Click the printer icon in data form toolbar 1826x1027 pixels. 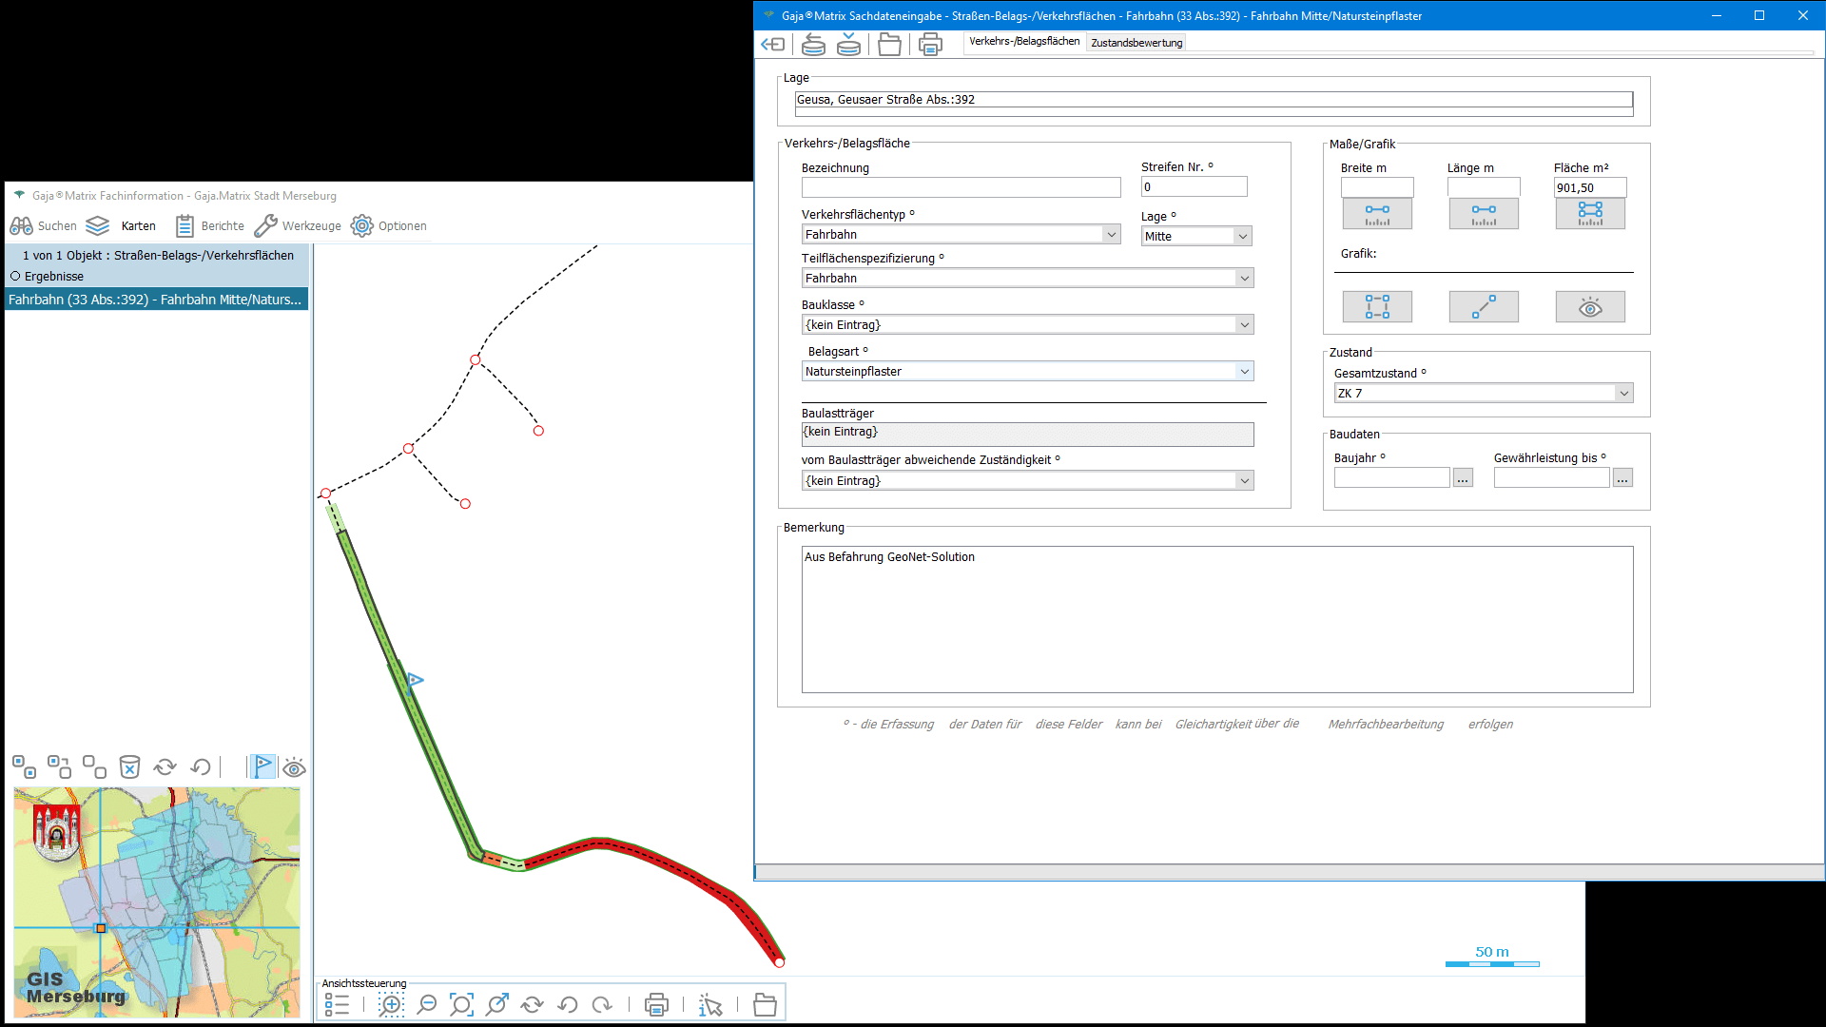point(930,44)
